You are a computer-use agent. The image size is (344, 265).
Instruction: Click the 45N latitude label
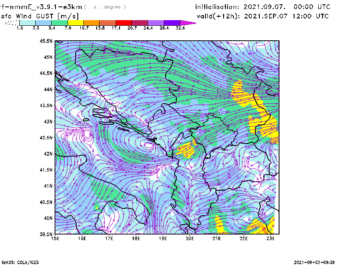coord(48,57)
